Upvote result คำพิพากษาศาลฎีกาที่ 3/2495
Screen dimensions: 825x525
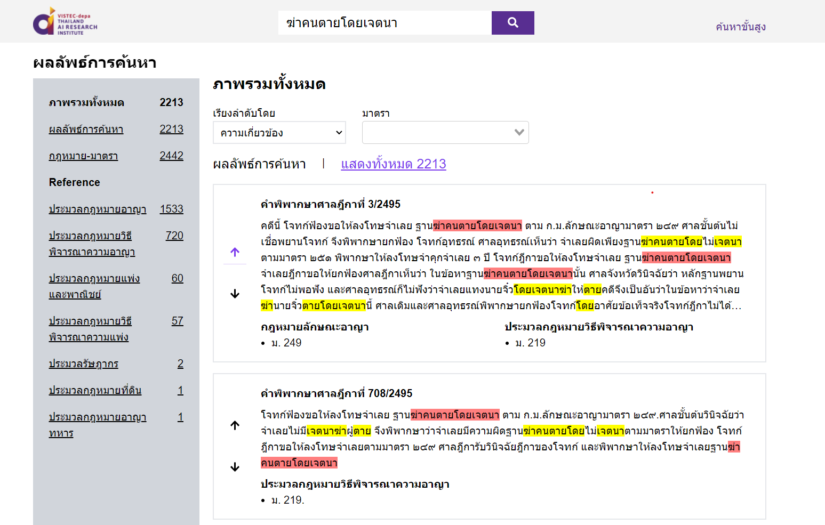pos(235,252)
